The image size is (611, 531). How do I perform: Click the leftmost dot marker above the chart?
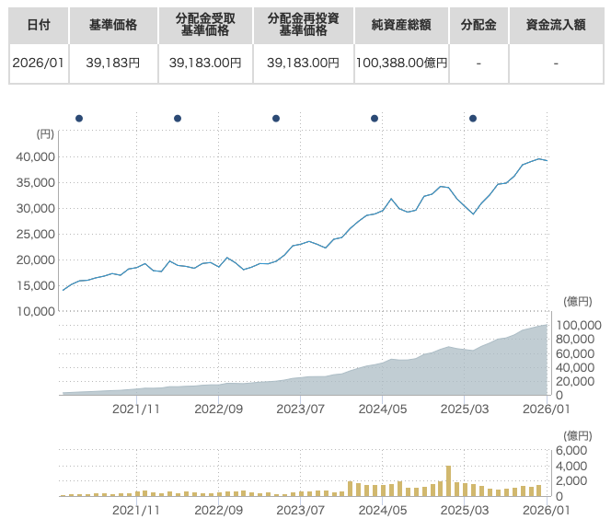[x=79, y=118]
